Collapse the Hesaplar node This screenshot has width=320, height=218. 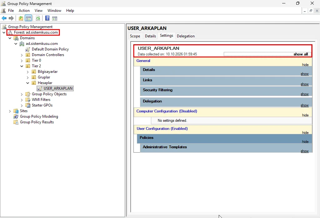pos(27,83)
